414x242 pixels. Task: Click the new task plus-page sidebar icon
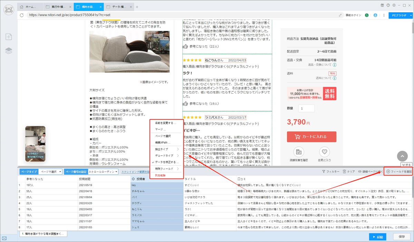pos(9,37)
